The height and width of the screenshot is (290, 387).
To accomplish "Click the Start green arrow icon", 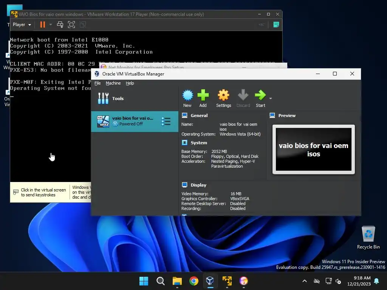I will [260, 99].
